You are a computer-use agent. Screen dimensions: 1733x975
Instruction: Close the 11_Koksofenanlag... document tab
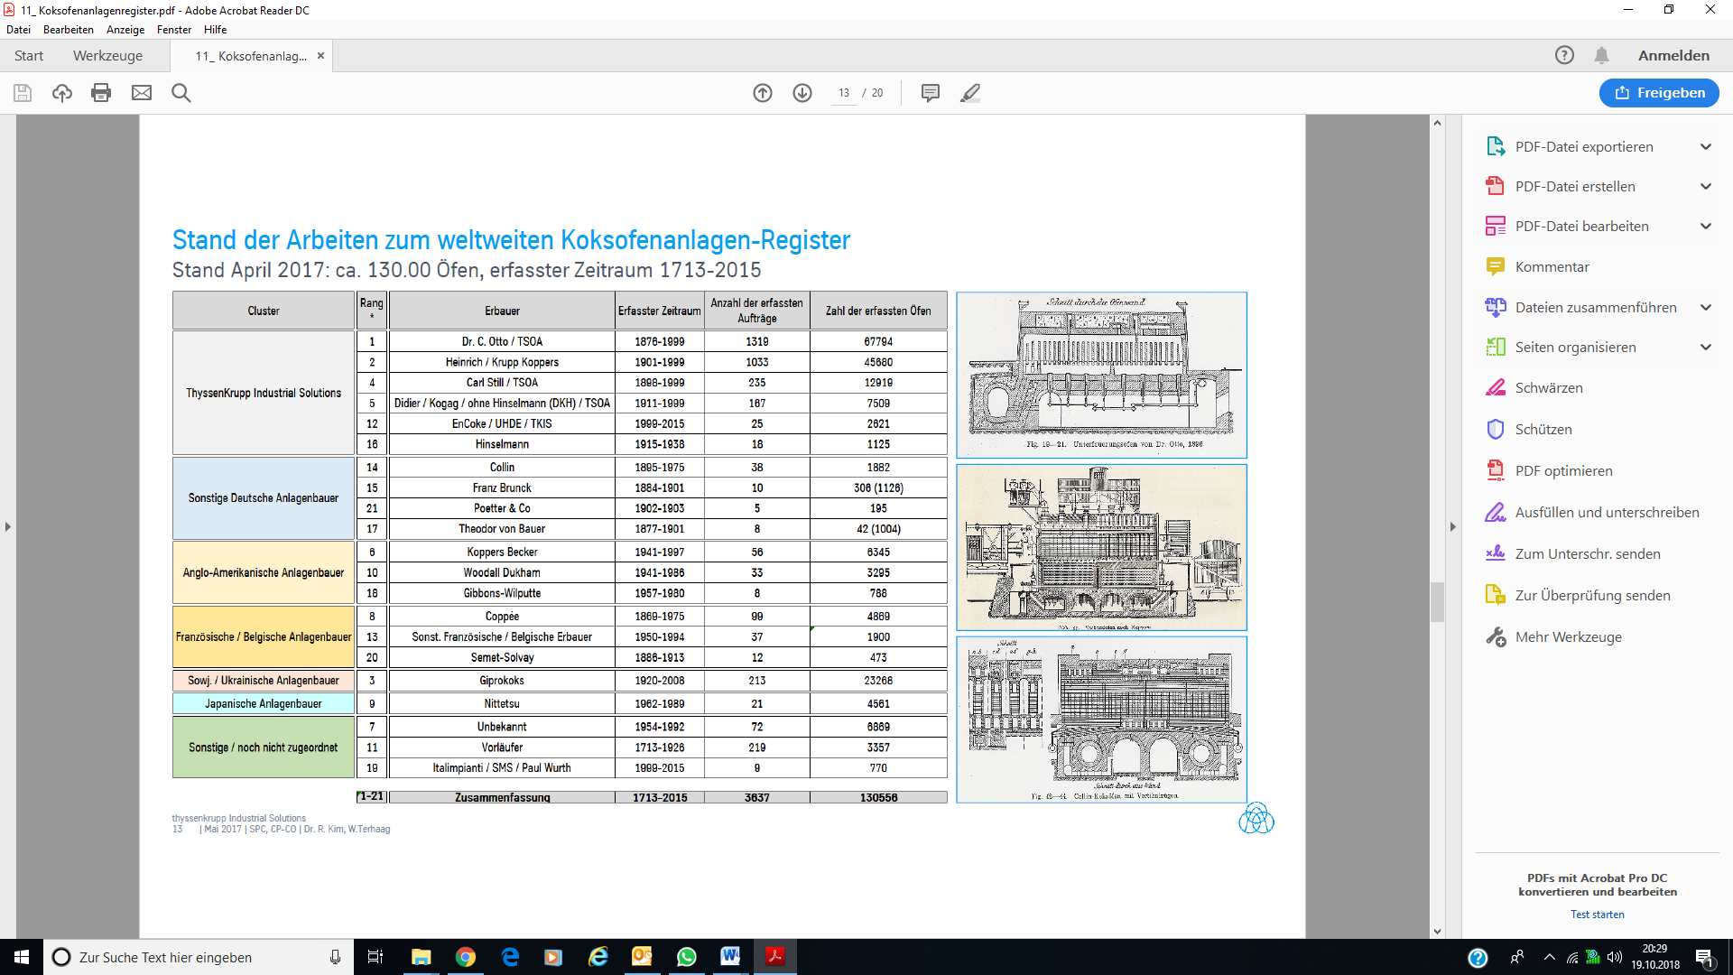[320, 55]
